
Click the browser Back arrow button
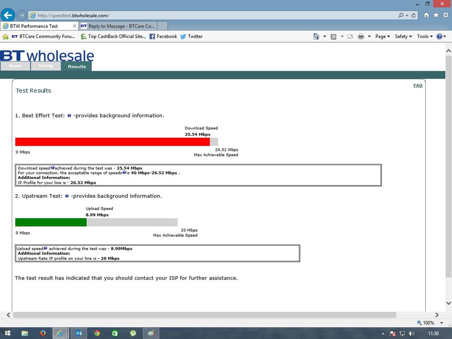coord(8,15)
